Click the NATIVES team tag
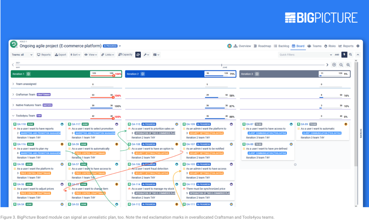This screenshot has height=222, width=369. coord(47,105)
